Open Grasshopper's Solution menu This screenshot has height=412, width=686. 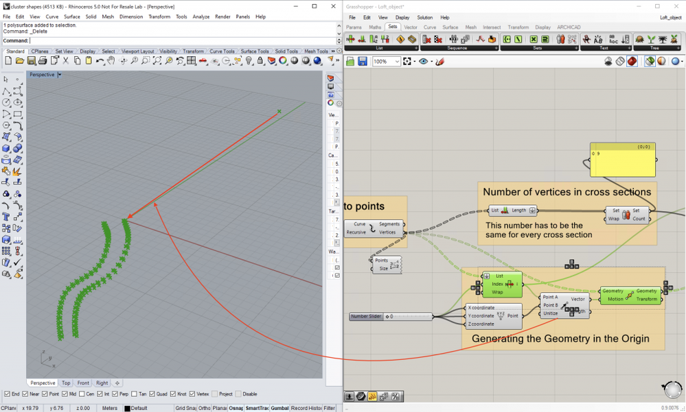tap(424, 17)
